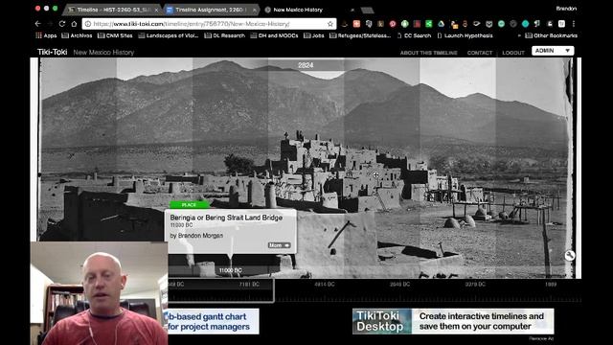Screen dimensions: 613x345
Task: Click 2849 BC on timeline scale
Action: 400,285
